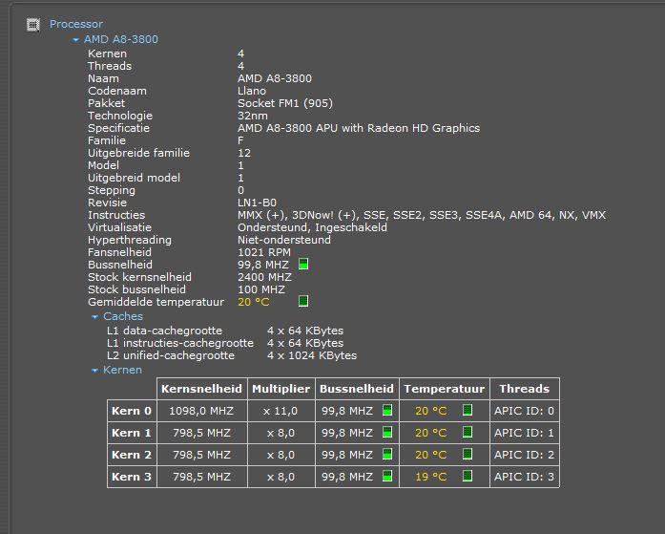The width and height of the screenshot is (665, 534).
Task: Click Kern 2 Bussnelheid graph icon
Action: (x=387, y=454)
